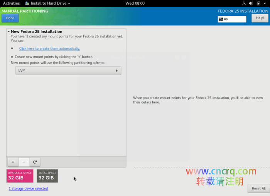
Task: Open the network status icon in top bar
Action: point(244,3)
